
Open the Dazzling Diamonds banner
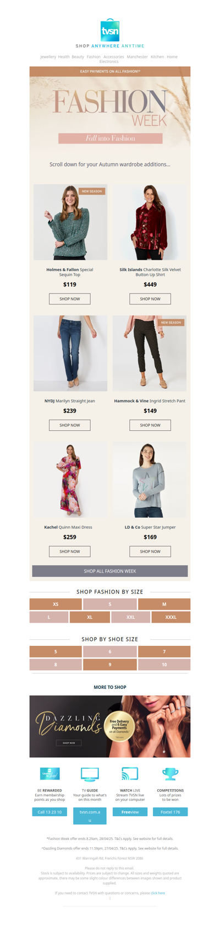click(110, 726)
